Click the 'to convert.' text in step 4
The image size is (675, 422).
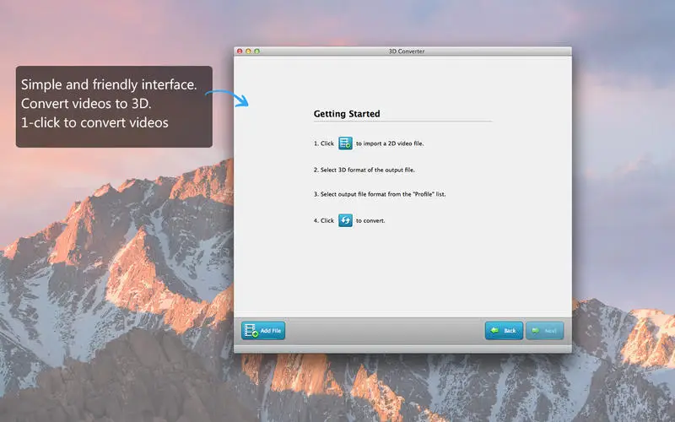click(370, 220)
